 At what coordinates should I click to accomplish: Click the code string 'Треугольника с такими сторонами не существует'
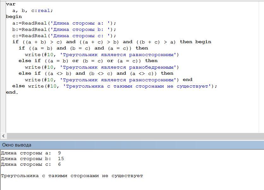pyautogui.click(x=137, y=86)
